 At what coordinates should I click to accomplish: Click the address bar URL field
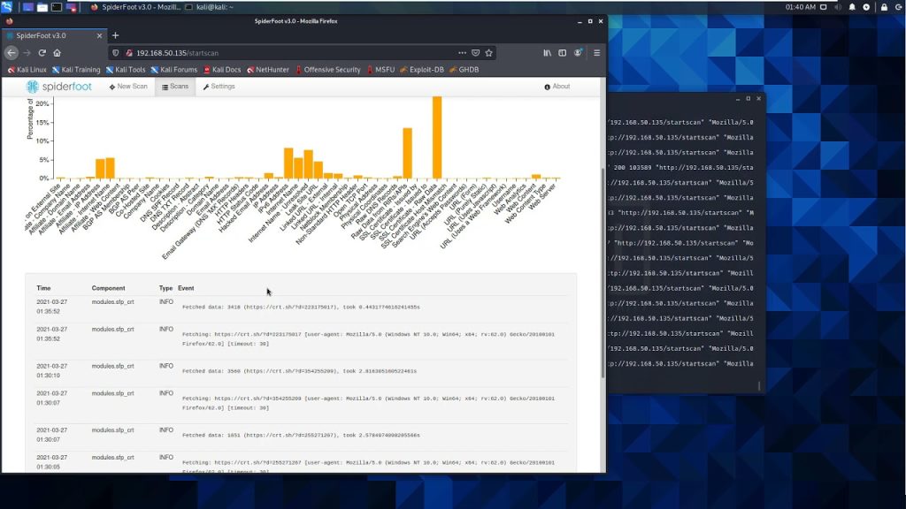click(x=292, y=53)
